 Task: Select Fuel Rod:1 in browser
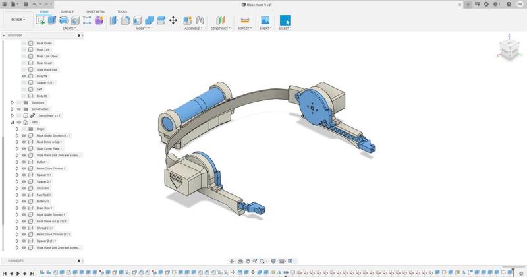44,195
